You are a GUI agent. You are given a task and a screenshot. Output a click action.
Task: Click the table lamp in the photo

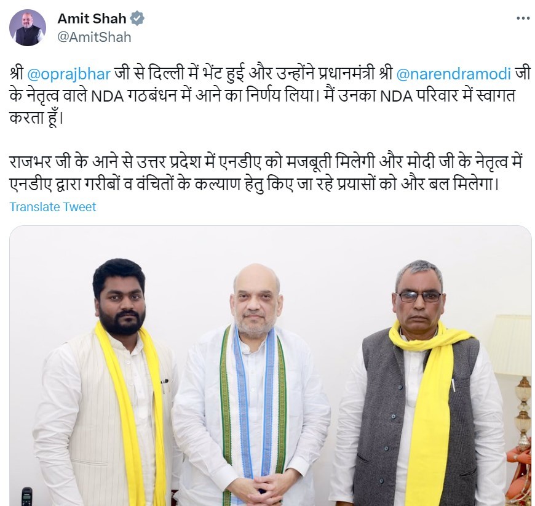coord(512,376)
